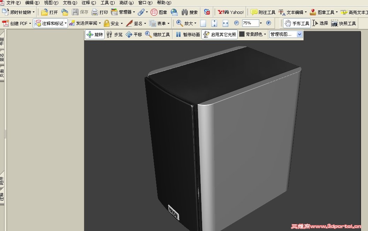
Task: Expand the 签名 dropdown arrow
Action: click(x=145, y=23)
